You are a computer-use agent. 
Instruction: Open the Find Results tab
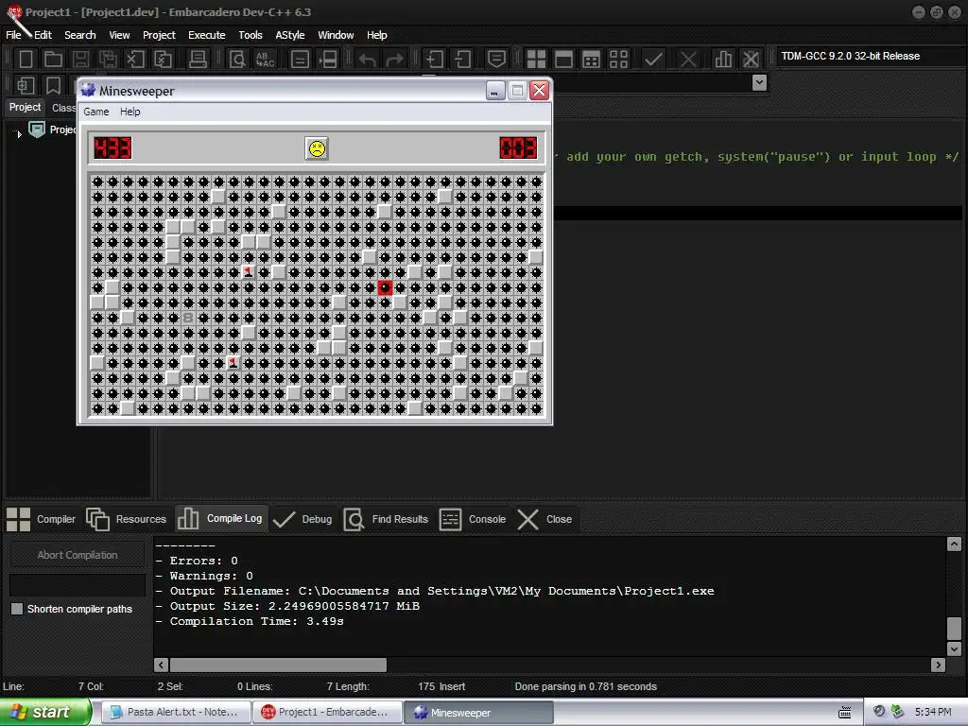coord(386,519)
